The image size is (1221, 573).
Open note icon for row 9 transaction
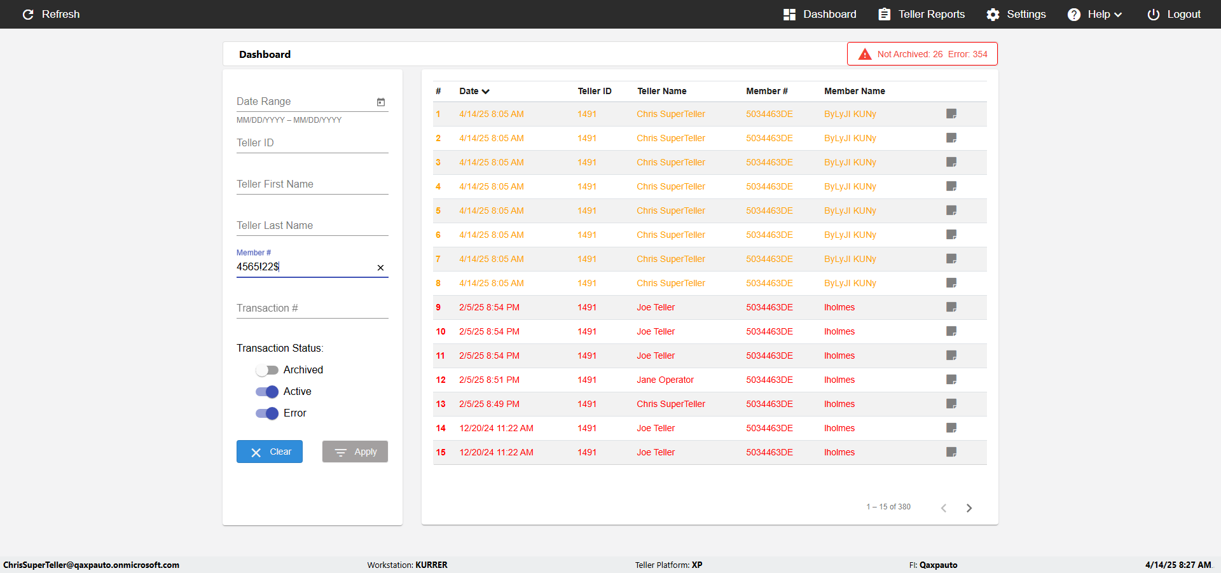tap(951, 307)
